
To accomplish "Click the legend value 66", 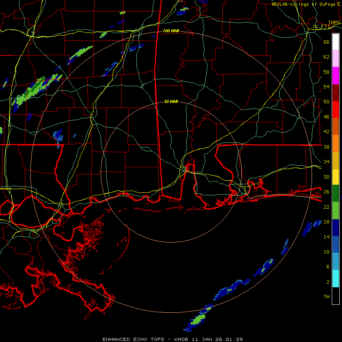I will [x=326, y=42].
